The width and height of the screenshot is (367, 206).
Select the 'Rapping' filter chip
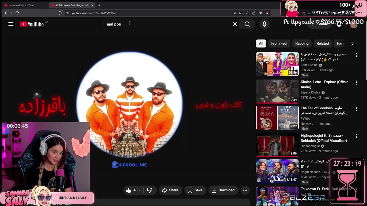(x=302, y=43)
